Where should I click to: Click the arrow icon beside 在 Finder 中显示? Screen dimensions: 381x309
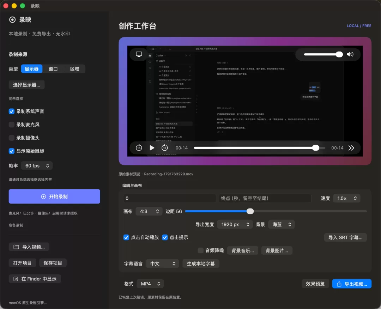(16, 279)
